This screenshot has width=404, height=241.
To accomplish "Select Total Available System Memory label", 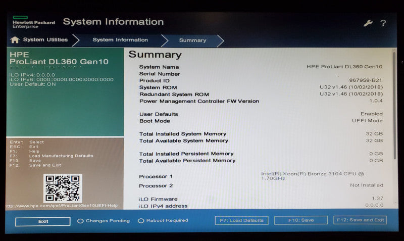I will 184,141.
